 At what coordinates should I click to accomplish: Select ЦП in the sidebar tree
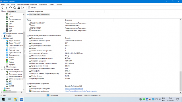click(x=10, y=14)
